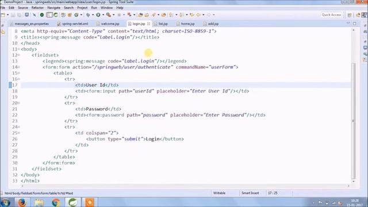Click the 17 : 25 cursor position
Viewport: 368px width, 207px height.
273,193
